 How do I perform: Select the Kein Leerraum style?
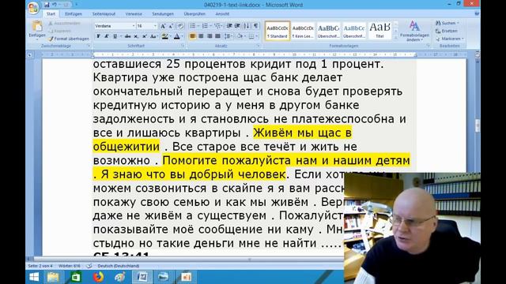pos(303,31)
